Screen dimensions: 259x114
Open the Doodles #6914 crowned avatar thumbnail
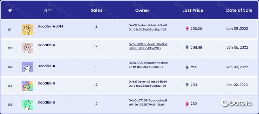27,30
